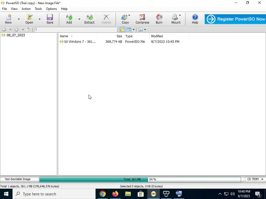Expand the view mode dropdown arrow
The width and height of the screenshot is (266, 199).
click(x=134, y=30)
